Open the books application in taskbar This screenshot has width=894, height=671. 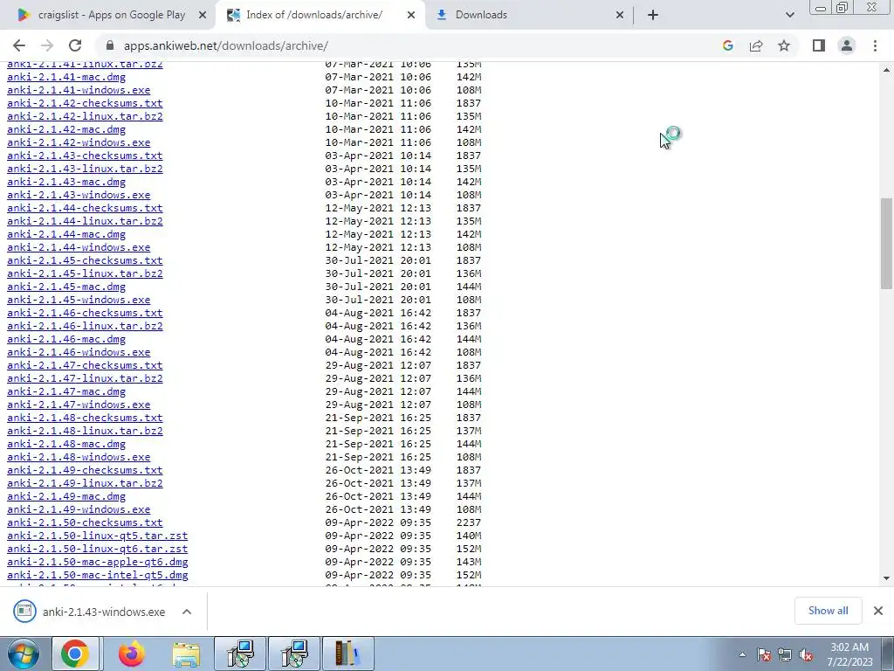[348, 654]
